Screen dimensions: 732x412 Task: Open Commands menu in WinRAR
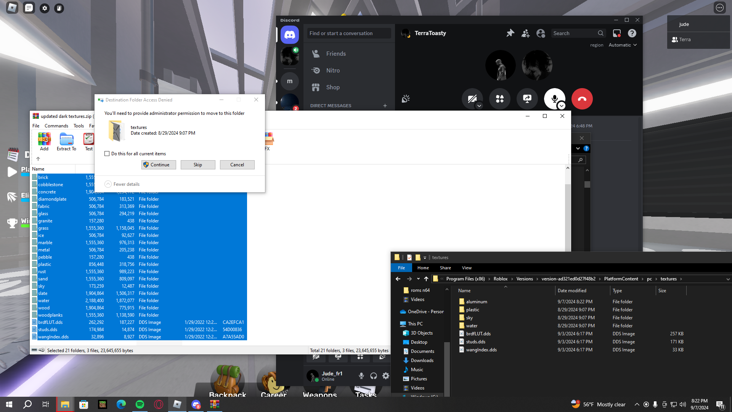pyautogui.click(x=56, y=126)
